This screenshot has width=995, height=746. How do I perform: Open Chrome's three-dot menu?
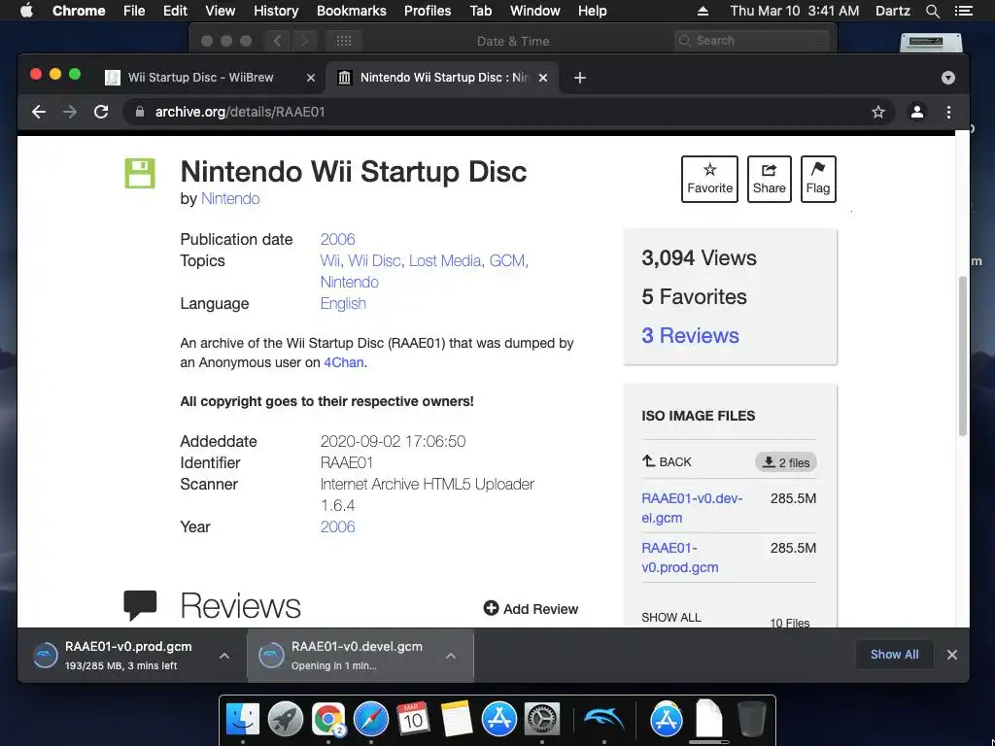coord(948,113)
